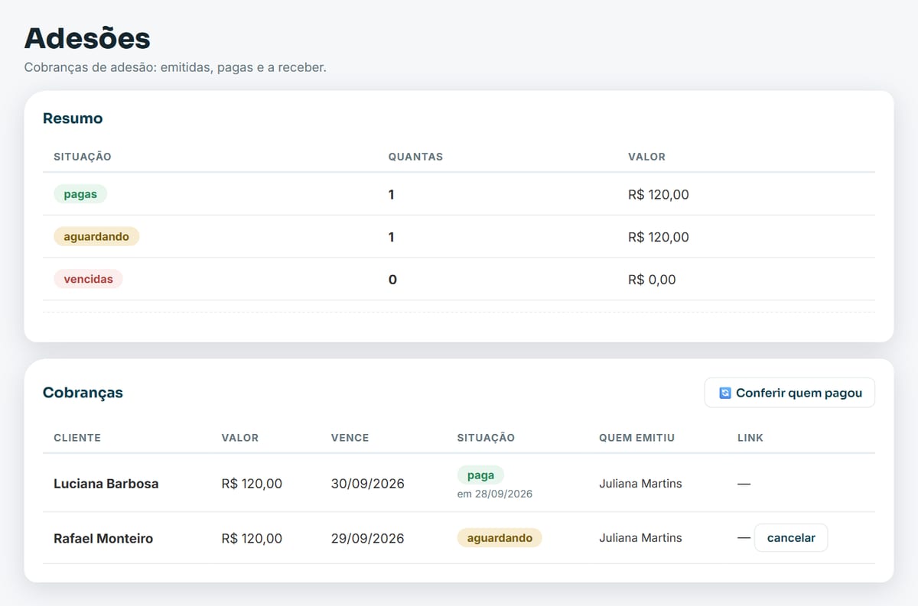
Task: Click the aguardando badge in Rafael Monteiro's row
Action: pos(500,538)
